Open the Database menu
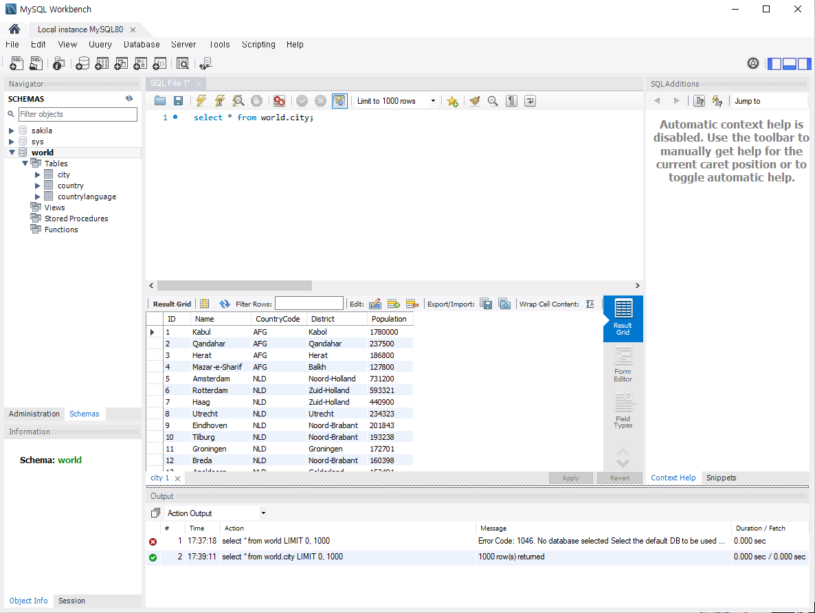This screenshot has width=815, height=613. pos(142,44)
